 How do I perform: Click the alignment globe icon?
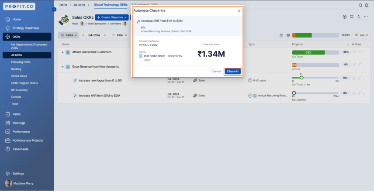(288, 35)
